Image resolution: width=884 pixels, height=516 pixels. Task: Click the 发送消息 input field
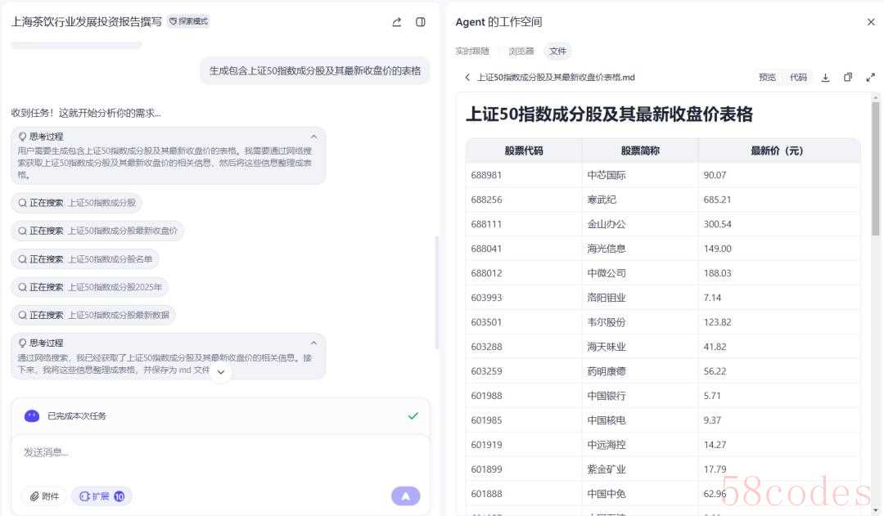(220, 452)
